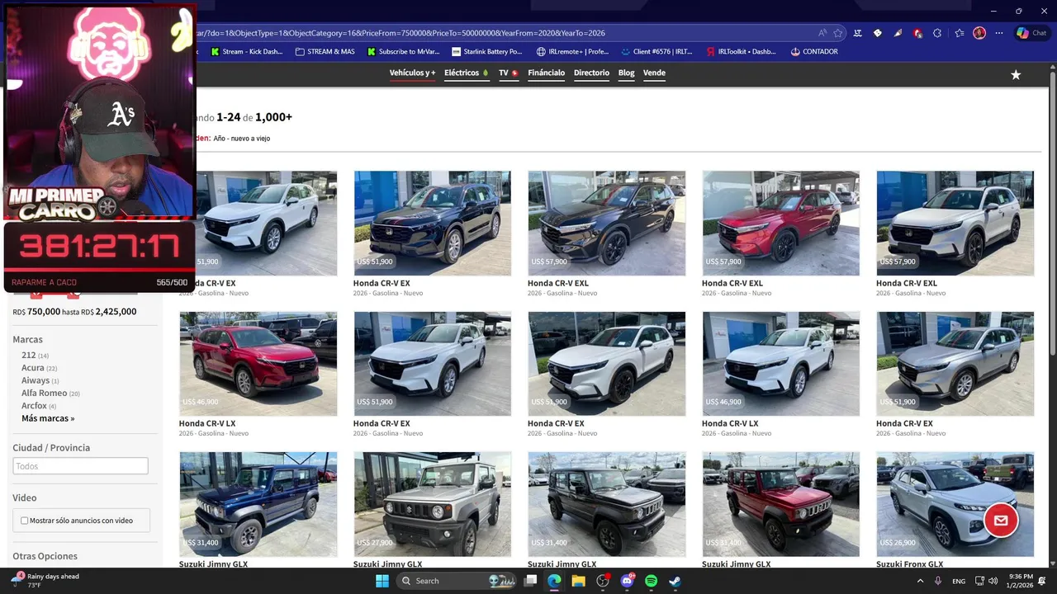The image size is (1057, 594).
Task: Open Directorio menu item
Action: (591, 73)
